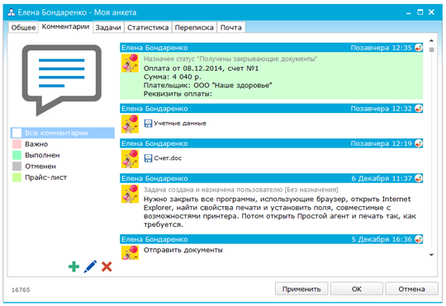Click the scrollbar up arrow
The width and height of the screenshot is (446, 306).
pyautogui.click(x=431, y=40)
